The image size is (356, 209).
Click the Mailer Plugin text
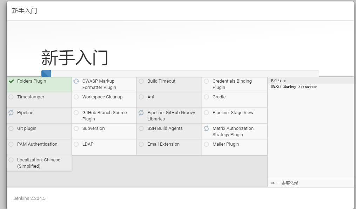coord(226,144)
